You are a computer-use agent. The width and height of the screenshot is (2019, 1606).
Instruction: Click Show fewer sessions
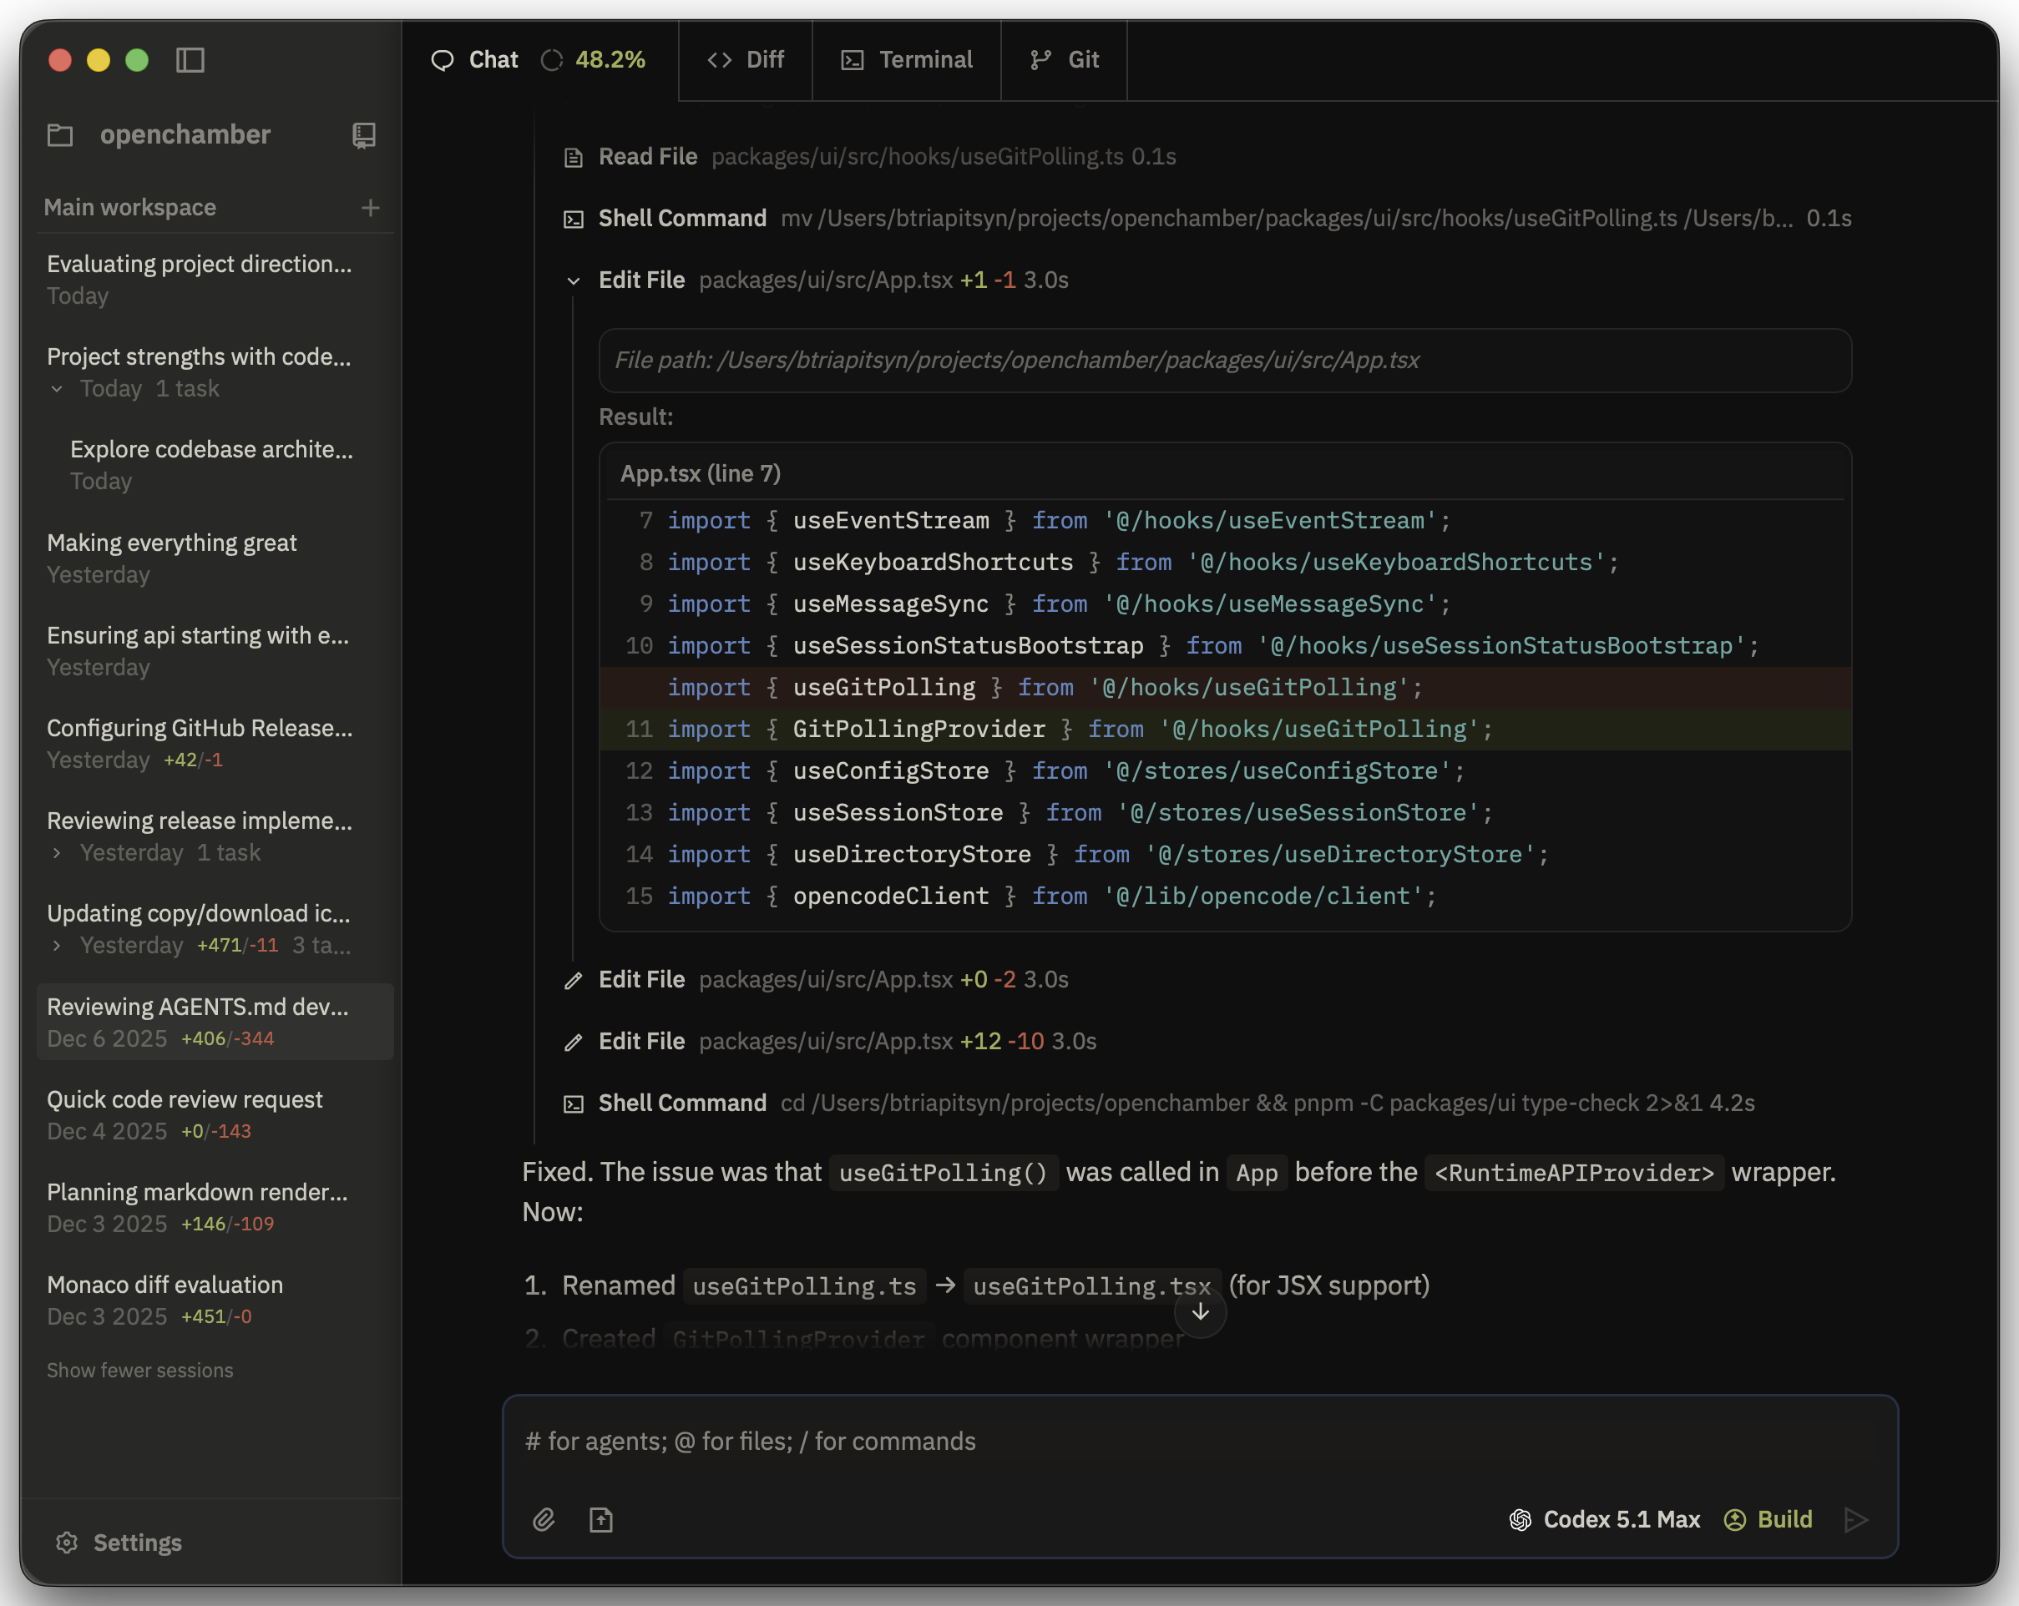pos(140,1370)
